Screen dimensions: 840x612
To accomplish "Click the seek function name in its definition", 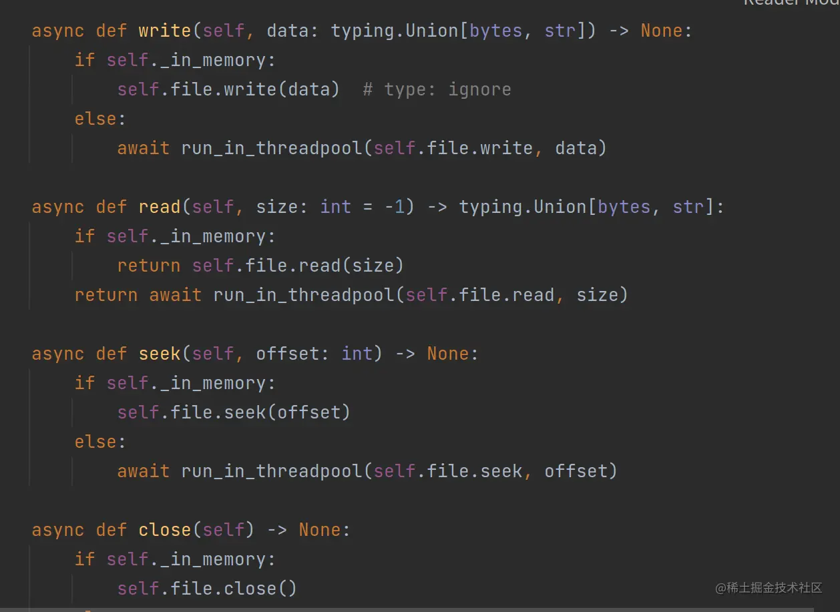I will 160,354.
